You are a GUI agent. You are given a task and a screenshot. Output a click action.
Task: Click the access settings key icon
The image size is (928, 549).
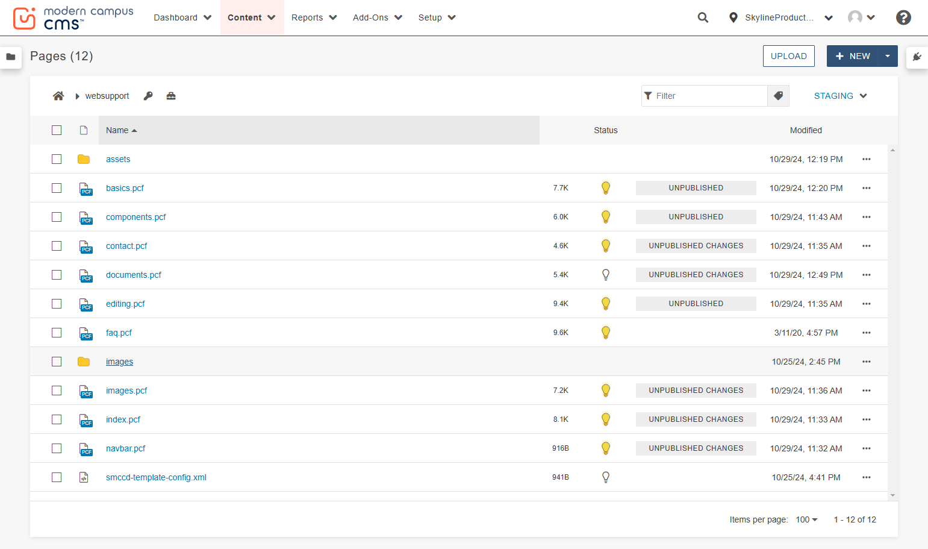tap(148, 96)
